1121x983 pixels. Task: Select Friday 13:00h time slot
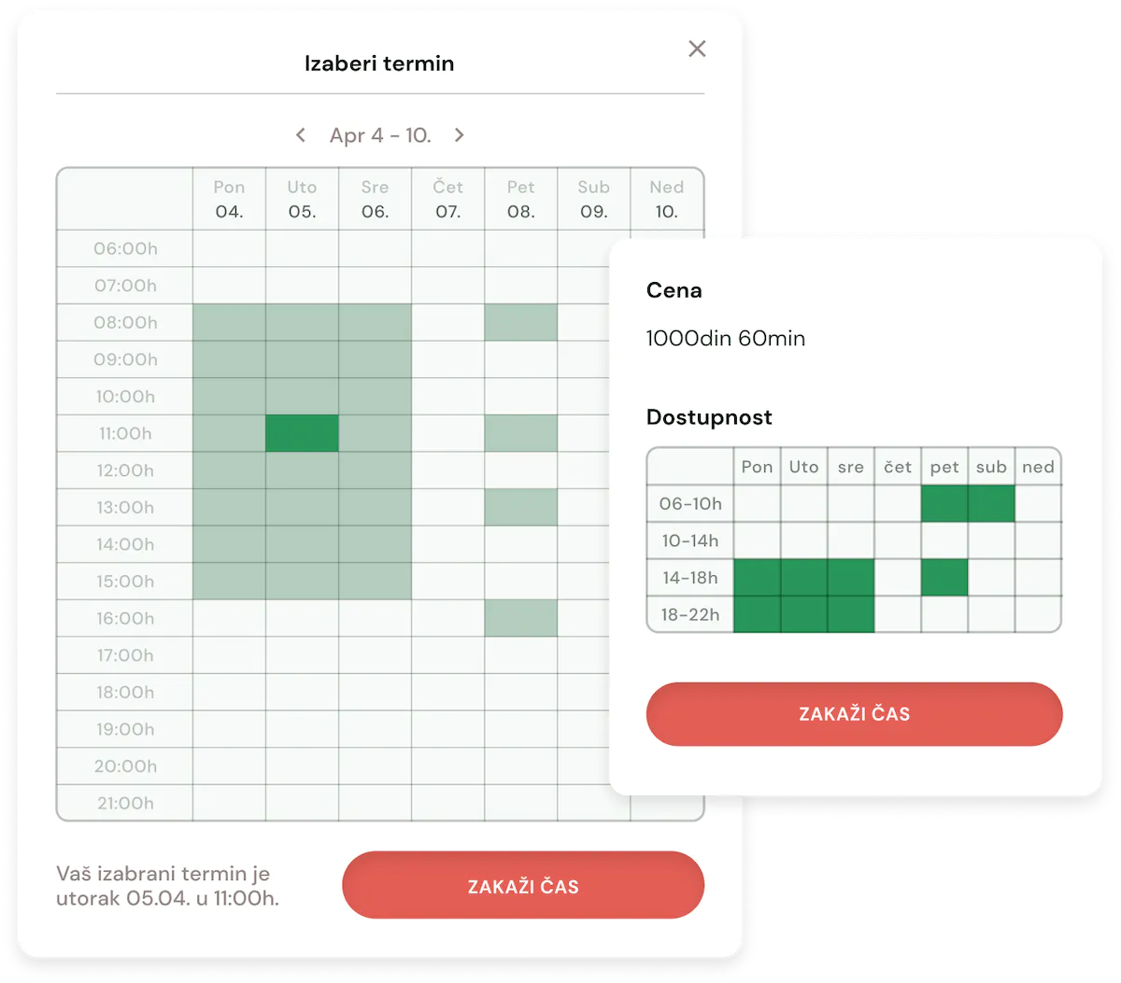point(520,507)
